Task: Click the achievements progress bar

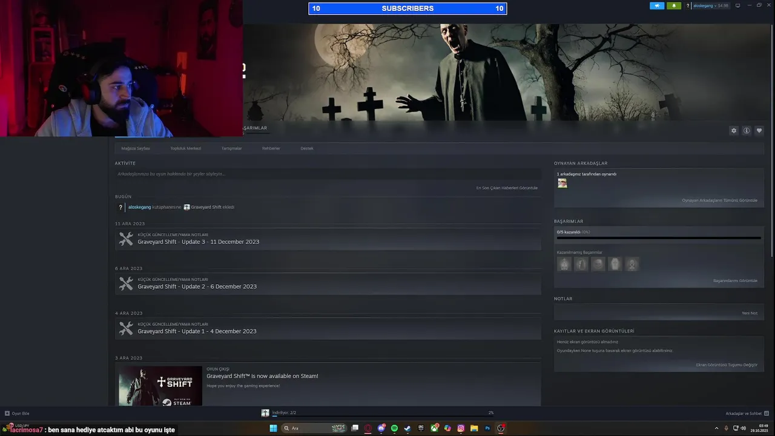Action: (x=659, y=238)
